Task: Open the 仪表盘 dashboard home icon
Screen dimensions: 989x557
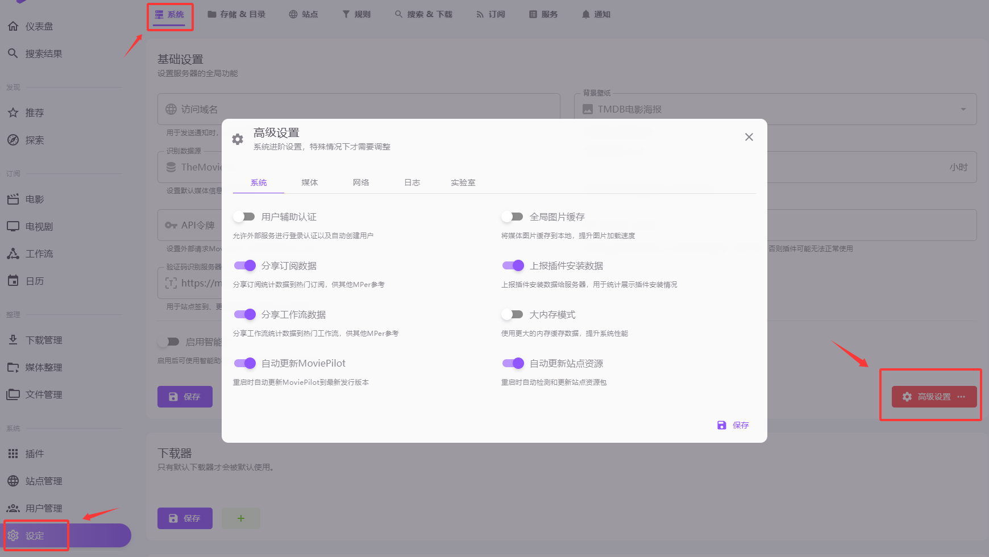Action: (x=13, y=26)
